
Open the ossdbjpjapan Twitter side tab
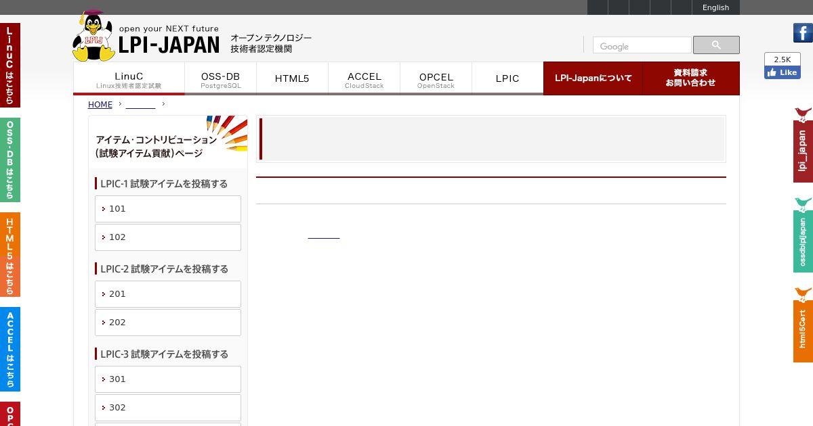coord(803,235)
